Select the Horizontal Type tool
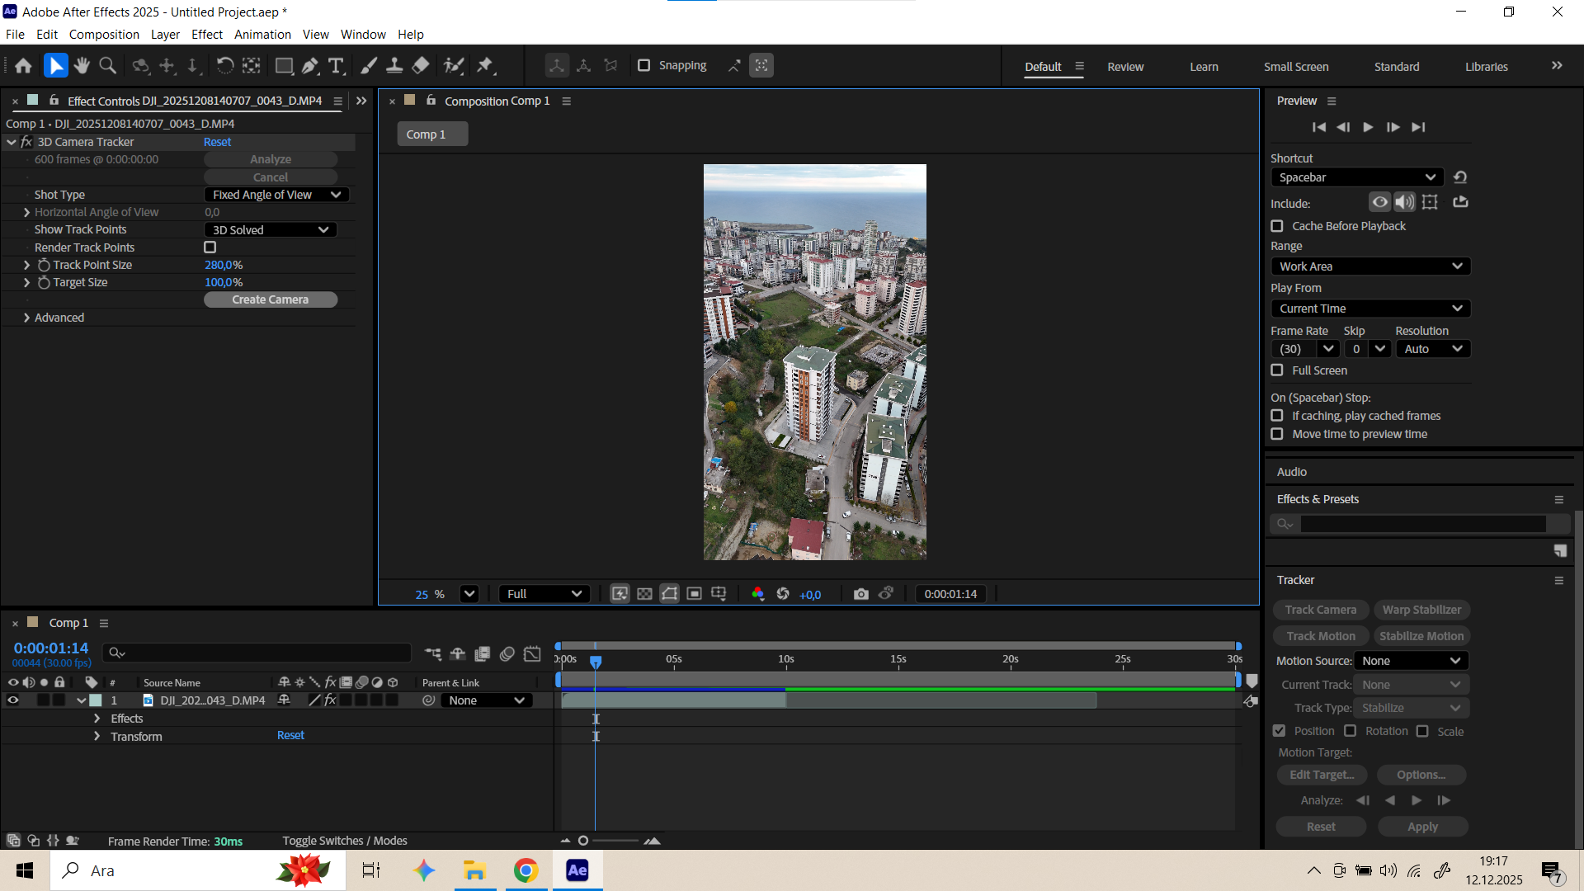Screen dimensions: 1584x891 pos(336,66)
